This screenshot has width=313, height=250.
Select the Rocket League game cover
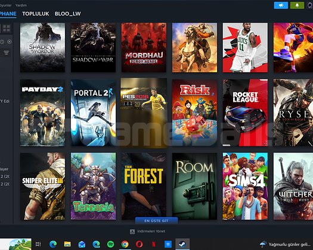[x=245, y=113]
